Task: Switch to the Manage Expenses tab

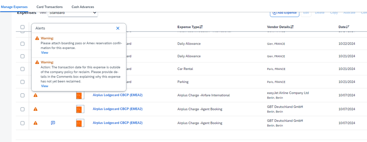Action: (x=14, y=7)
